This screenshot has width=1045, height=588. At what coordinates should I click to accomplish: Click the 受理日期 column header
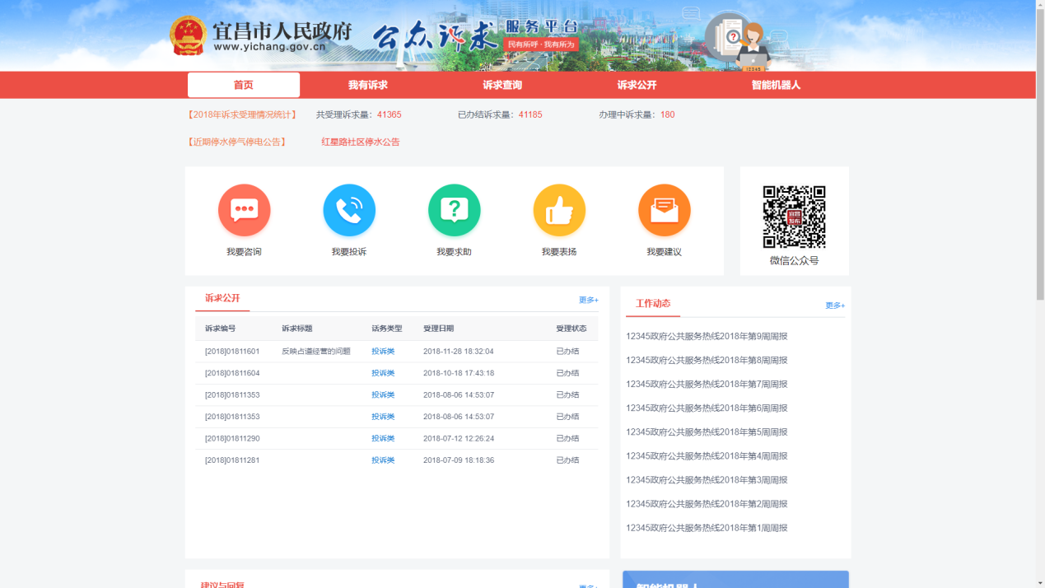439,329
